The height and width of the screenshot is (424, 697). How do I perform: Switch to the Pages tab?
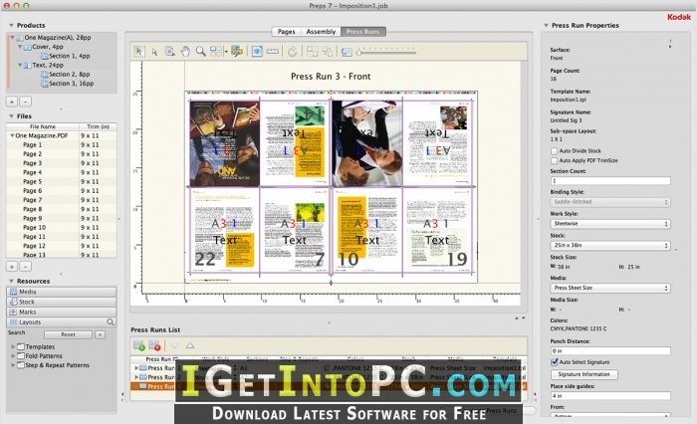(x=286, y=32)
